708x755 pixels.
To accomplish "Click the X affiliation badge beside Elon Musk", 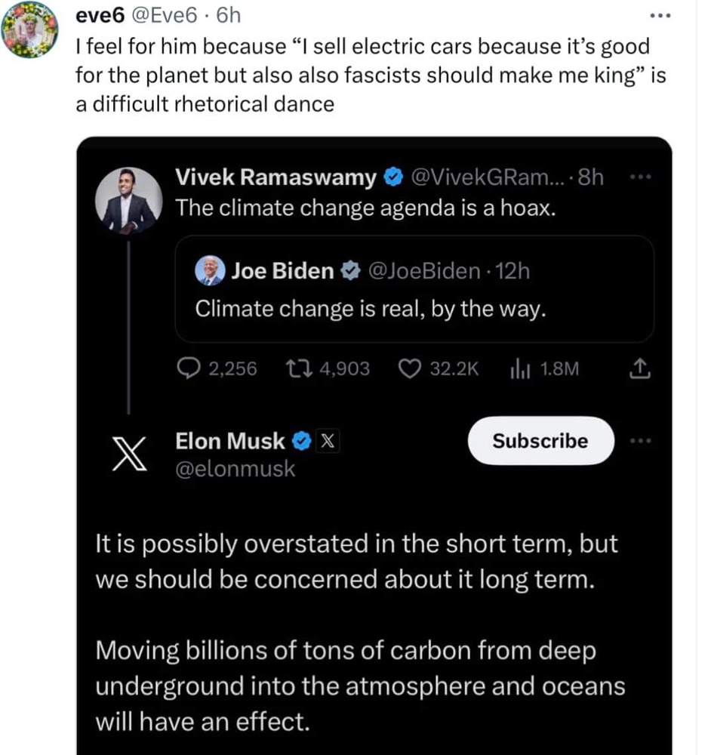I will 325,441.
